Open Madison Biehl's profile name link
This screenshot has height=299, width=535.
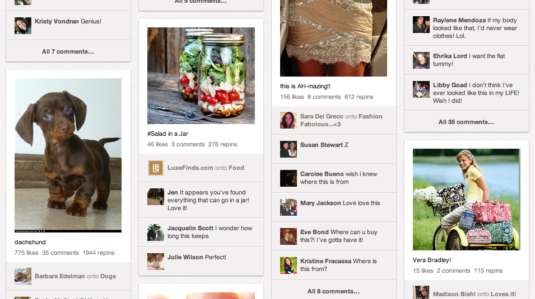pos(454,294)
